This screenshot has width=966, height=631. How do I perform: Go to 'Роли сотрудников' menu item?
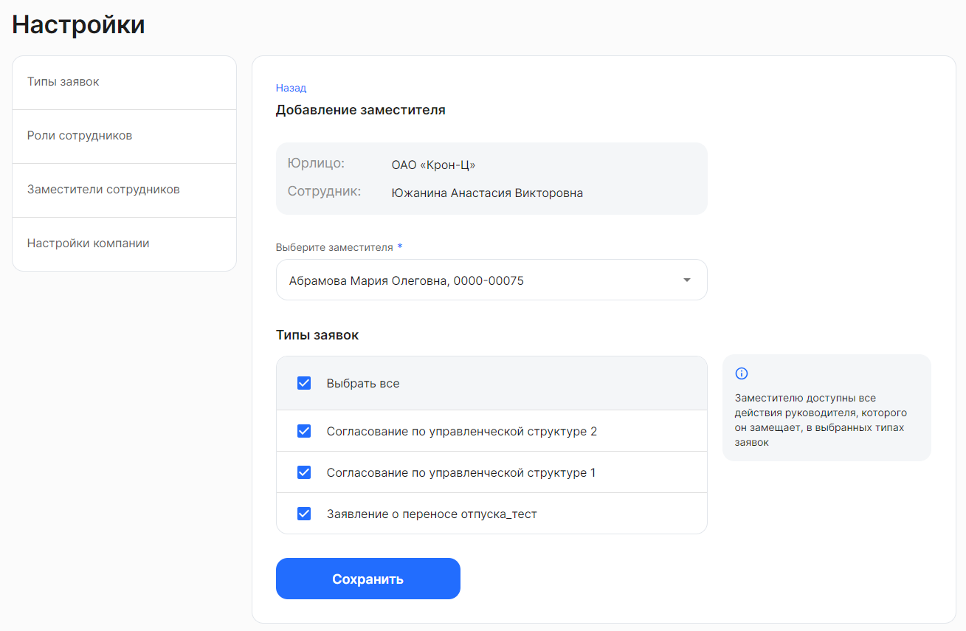point(125,137)
